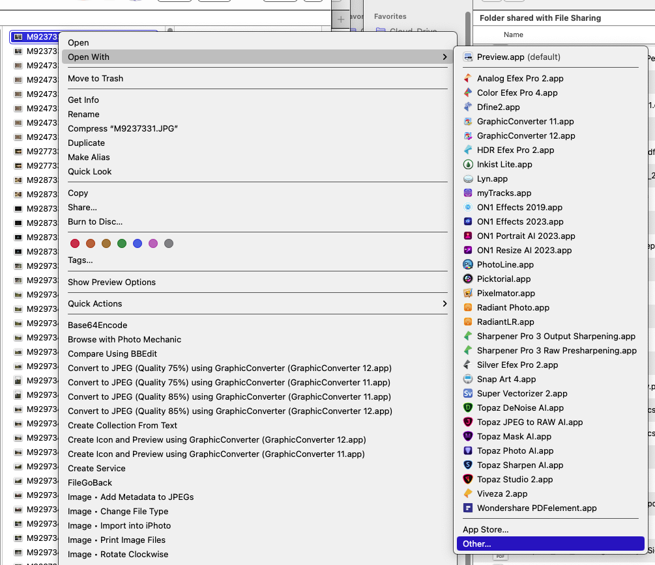This screenshot has width=655, height=565.
Task: Expand the Open With submenu arrow
Action: (444, 57)
